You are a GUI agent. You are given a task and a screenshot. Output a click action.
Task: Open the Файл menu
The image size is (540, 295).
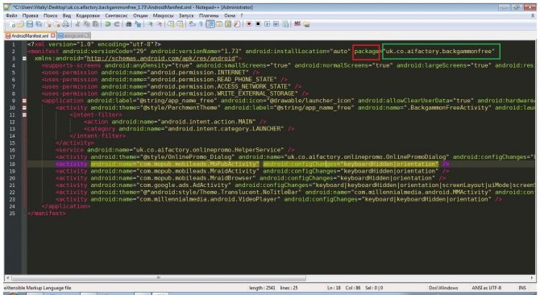coord(11,15)
